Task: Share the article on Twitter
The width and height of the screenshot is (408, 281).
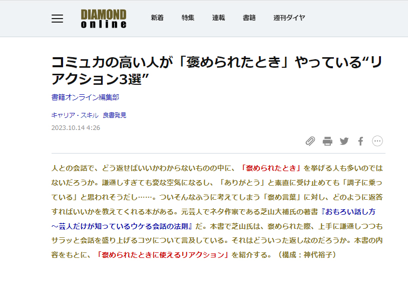Action: pyautogui.click(x=344, y=141)
